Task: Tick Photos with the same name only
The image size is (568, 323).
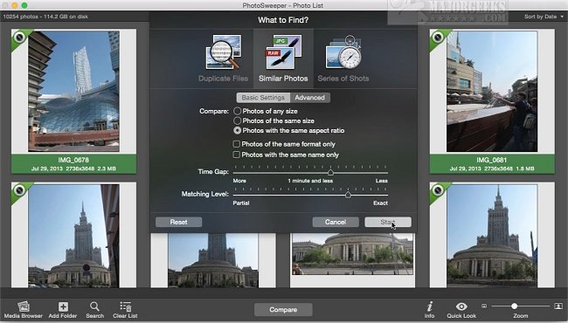Action: 237,155
